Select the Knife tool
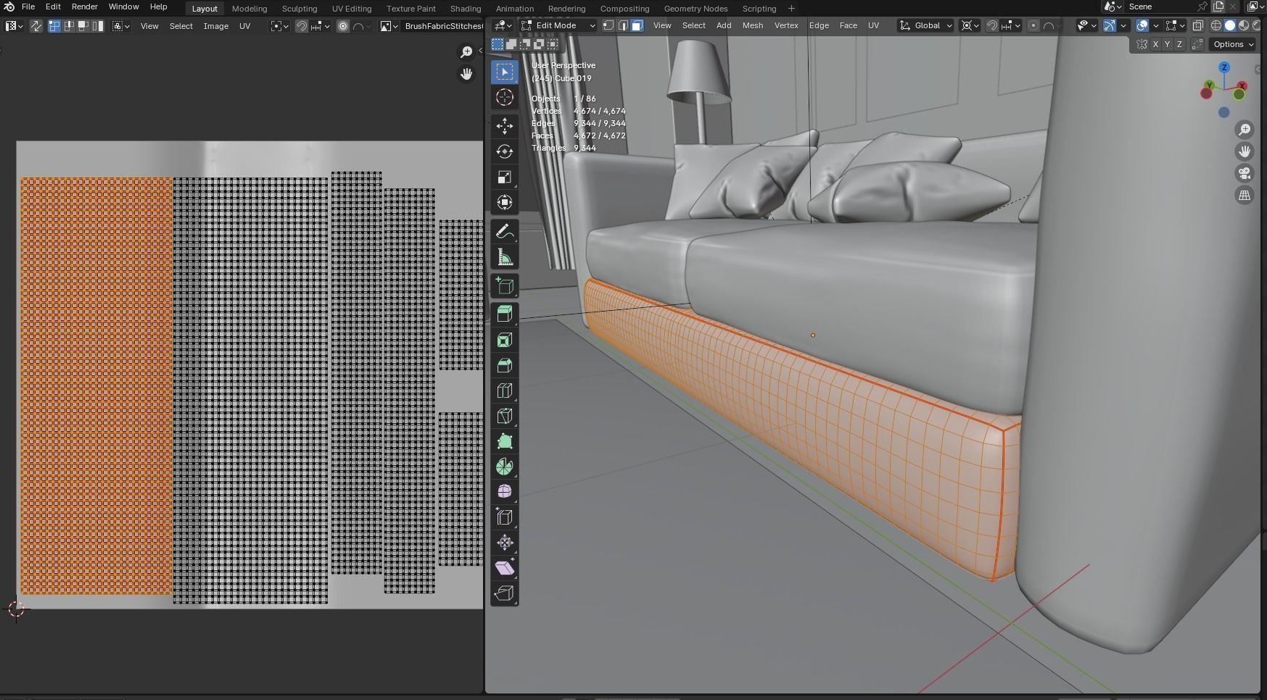The width and height of the screenshot is (1267, 700). click(x=505, y=416)
